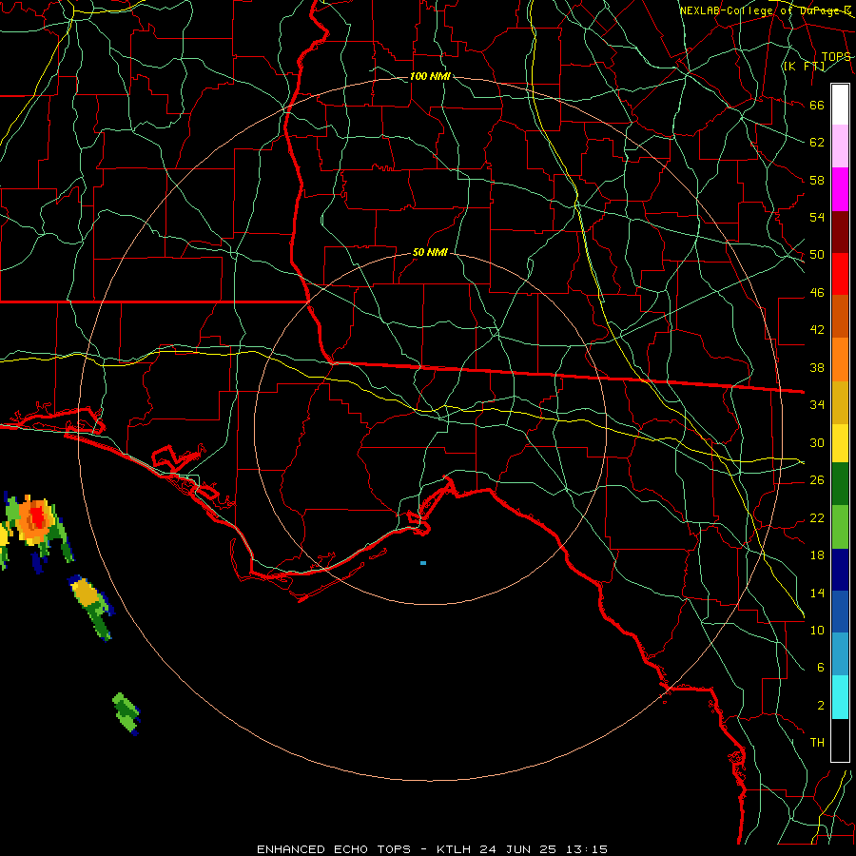Screen dimensions: 856x856
Task: Click the 34 scale label
Action: (817, 405)
